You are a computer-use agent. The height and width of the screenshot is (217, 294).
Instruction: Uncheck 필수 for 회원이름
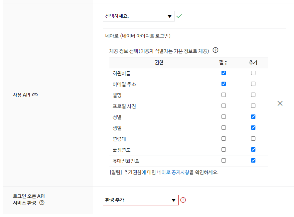click(223, 73)
